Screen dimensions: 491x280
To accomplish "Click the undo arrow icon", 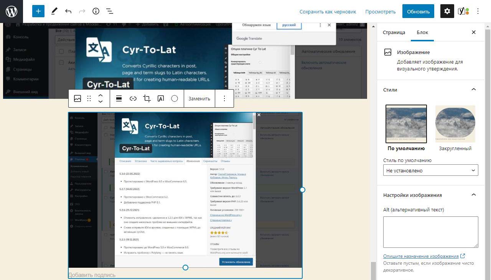I will (x=68, y=11).
